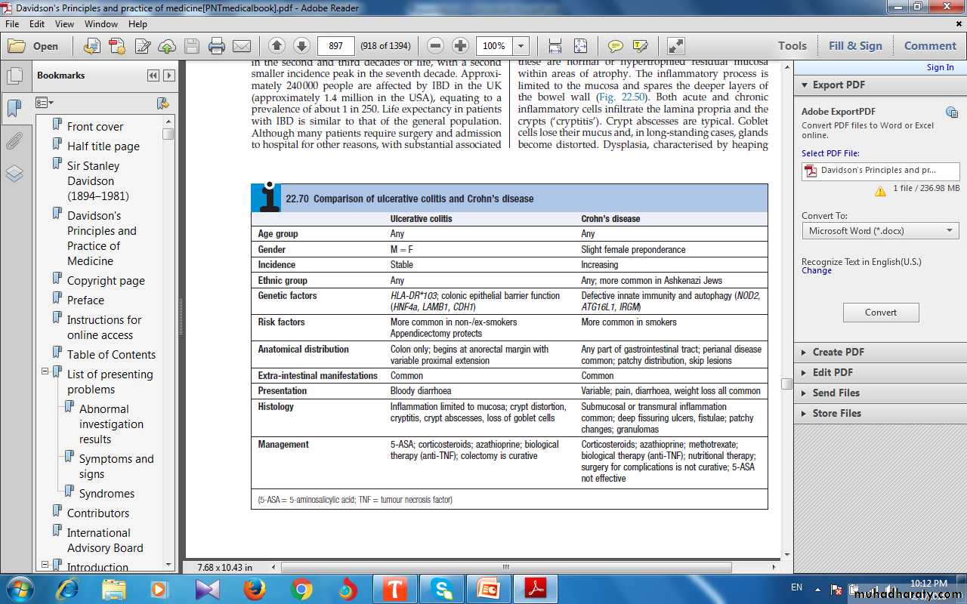This screenshot has width=967, height=604.
Task: Click the Sign In link
Action: point(940,67)
